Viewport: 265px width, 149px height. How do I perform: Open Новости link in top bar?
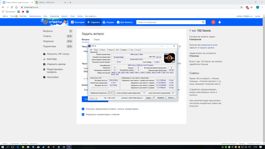click(64, 16)
